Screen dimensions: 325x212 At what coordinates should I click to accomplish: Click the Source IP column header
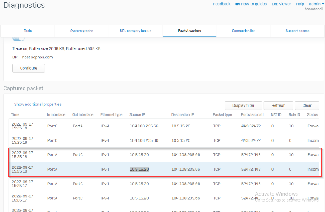coord(137,114)
